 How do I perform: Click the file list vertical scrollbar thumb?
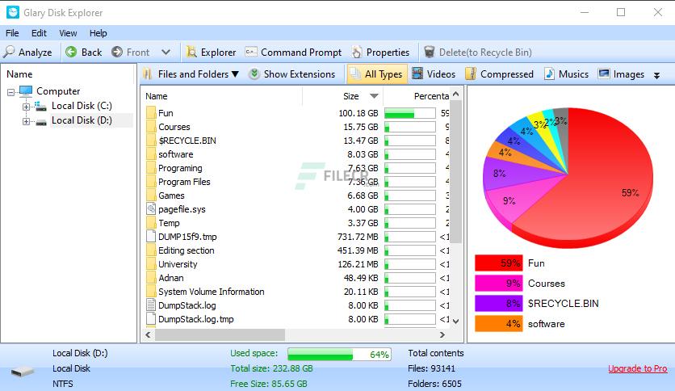[x=456, y=171]
